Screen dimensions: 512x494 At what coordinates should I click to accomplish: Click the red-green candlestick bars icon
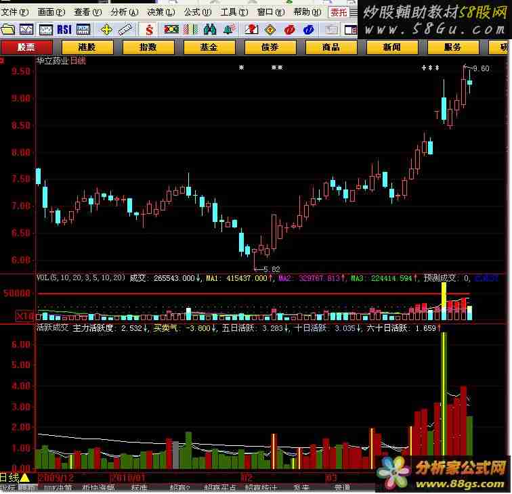[x=191, y=30]
